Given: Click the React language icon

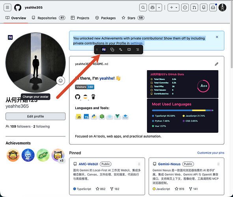Looking at the screenshot, I should [x=110, y=117].
